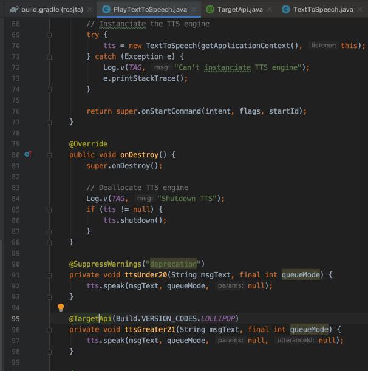368x371 pixels.
Task: Close the TargetApi.java tab
Action: [270, 9]
